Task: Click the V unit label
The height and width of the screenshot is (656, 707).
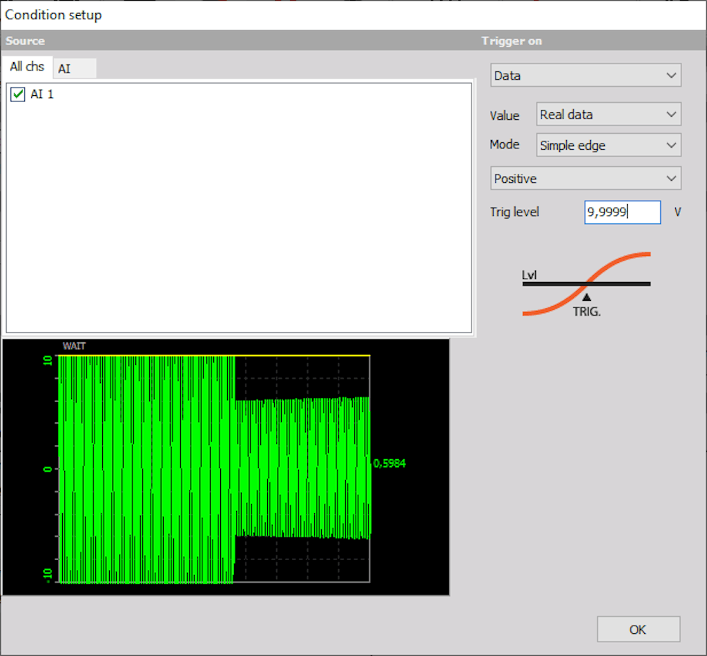Action: [677, 212]
